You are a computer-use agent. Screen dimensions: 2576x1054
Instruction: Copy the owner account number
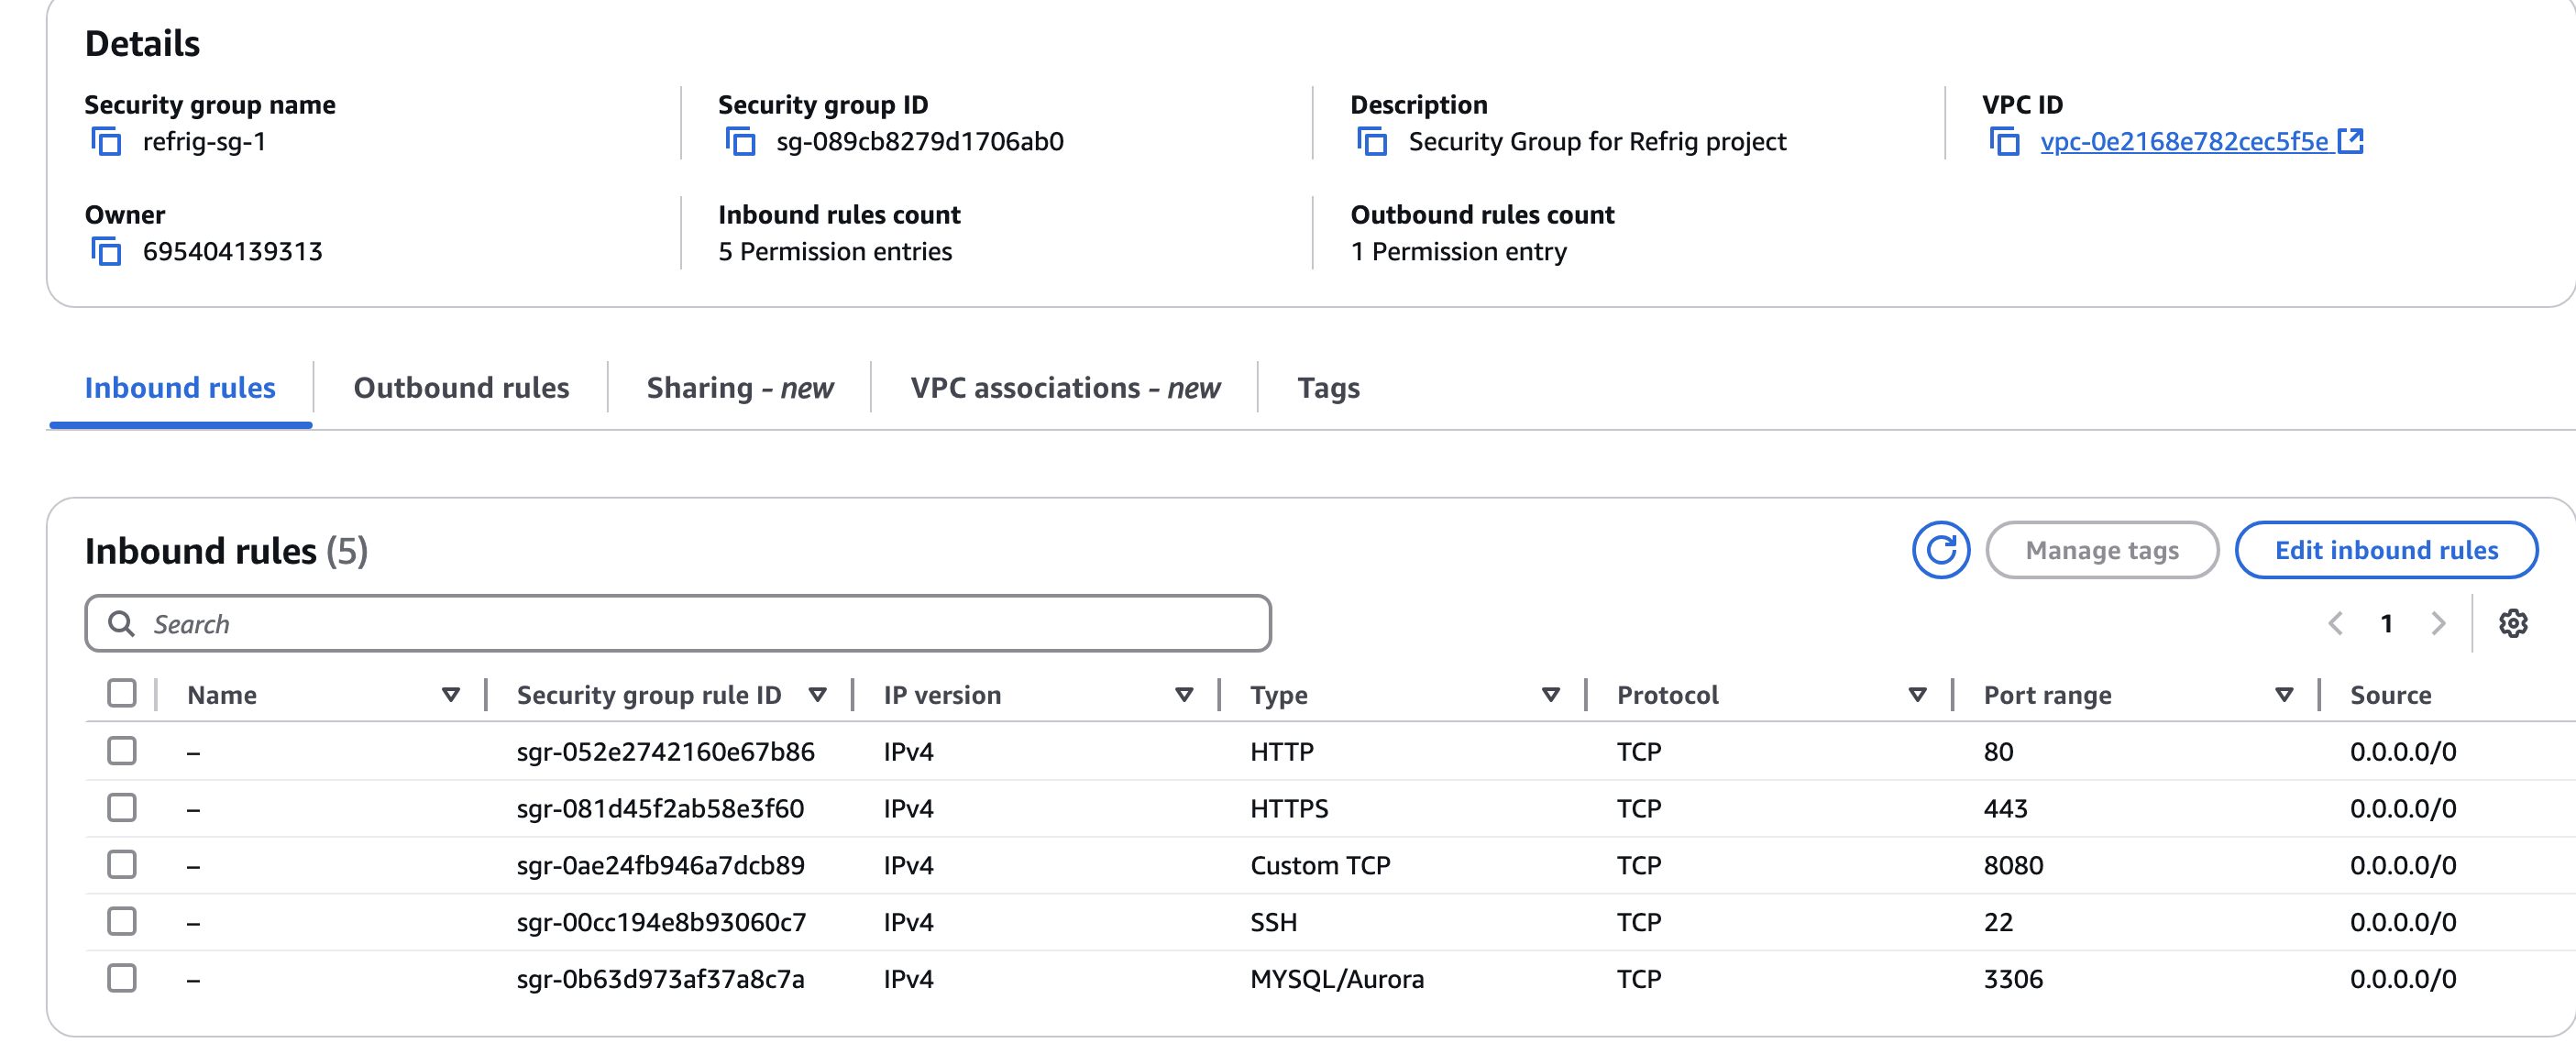[106, 251]
